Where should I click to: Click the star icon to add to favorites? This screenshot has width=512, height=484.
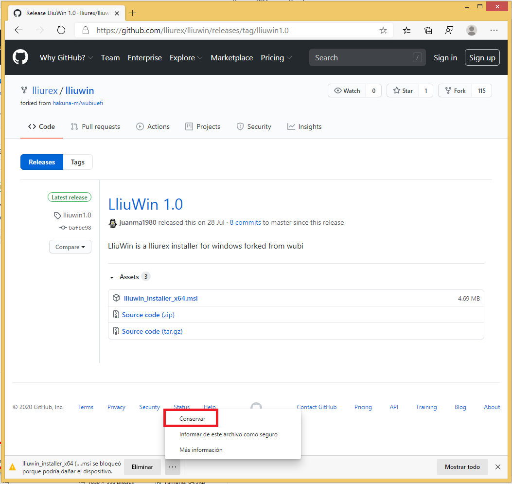pyautogui.click(x=383, y=30)
